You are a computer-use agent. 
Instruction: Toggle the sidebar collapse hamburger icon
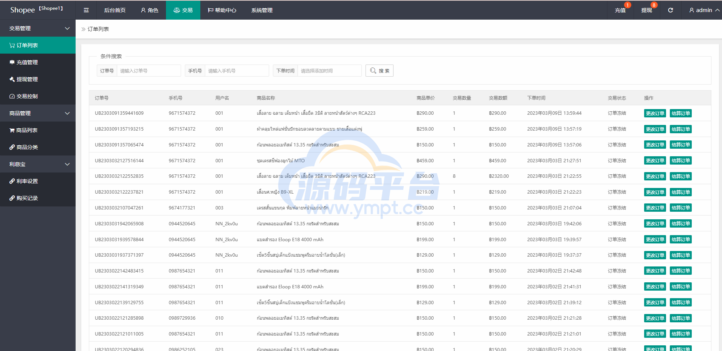tap(86, 10)
